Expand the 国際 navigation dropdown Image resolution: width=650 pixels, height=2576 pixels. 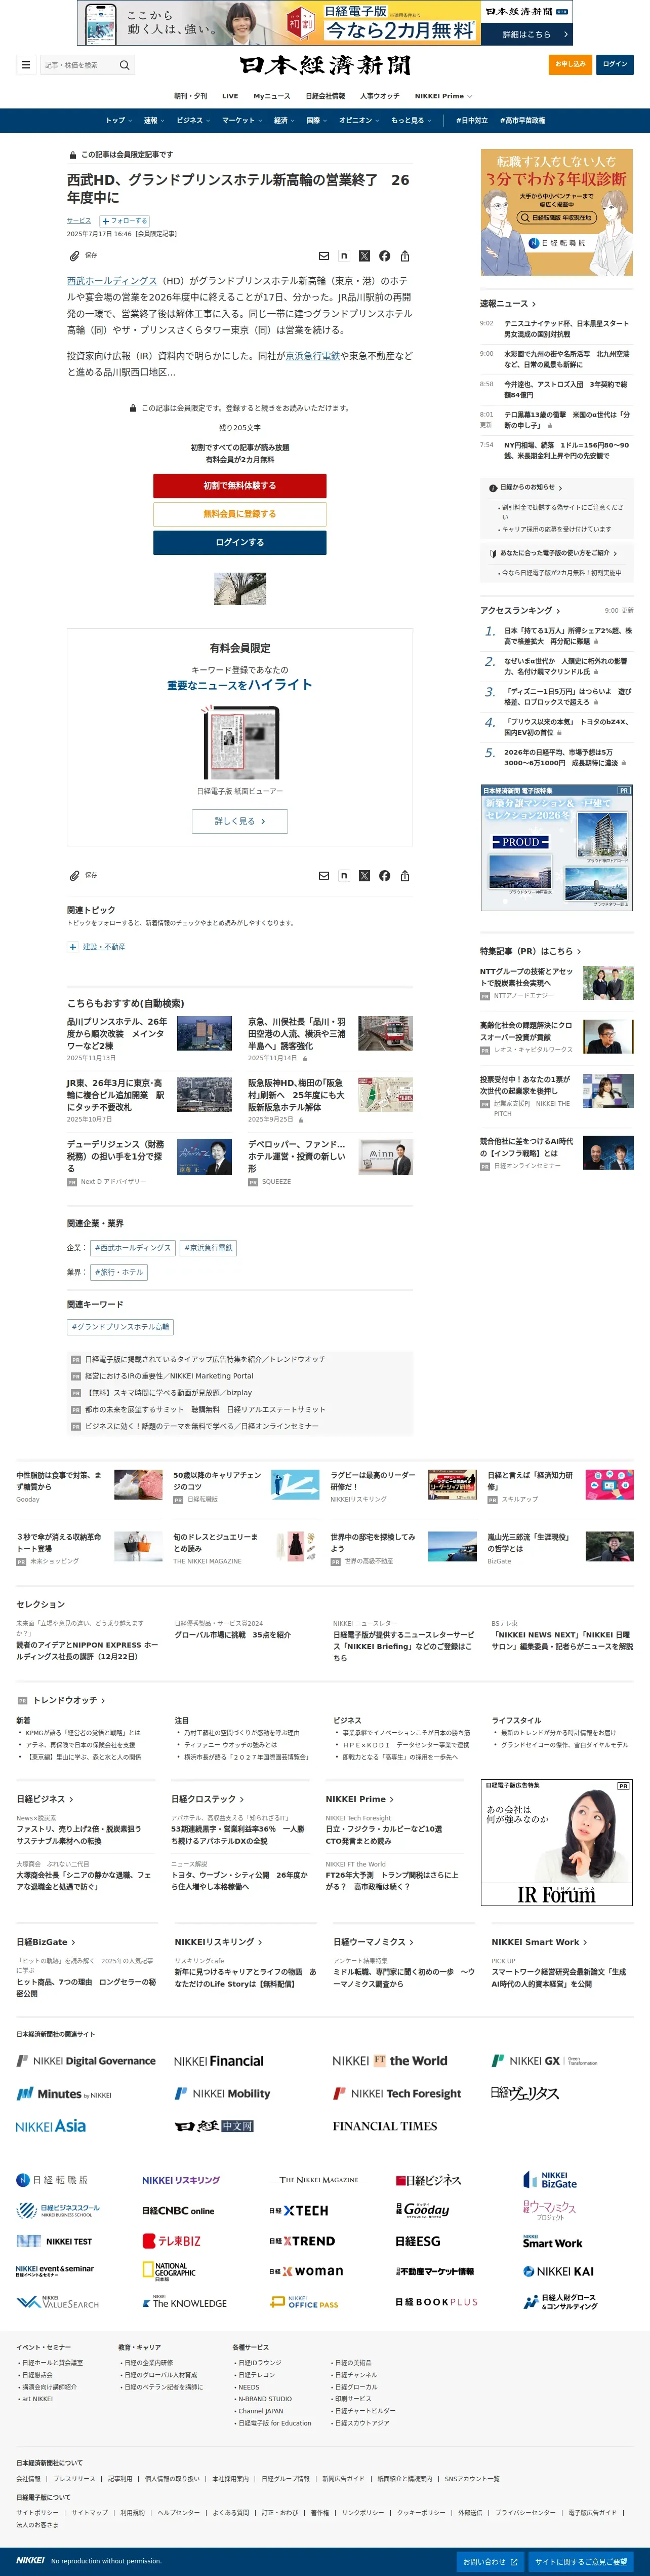[316, 120]
